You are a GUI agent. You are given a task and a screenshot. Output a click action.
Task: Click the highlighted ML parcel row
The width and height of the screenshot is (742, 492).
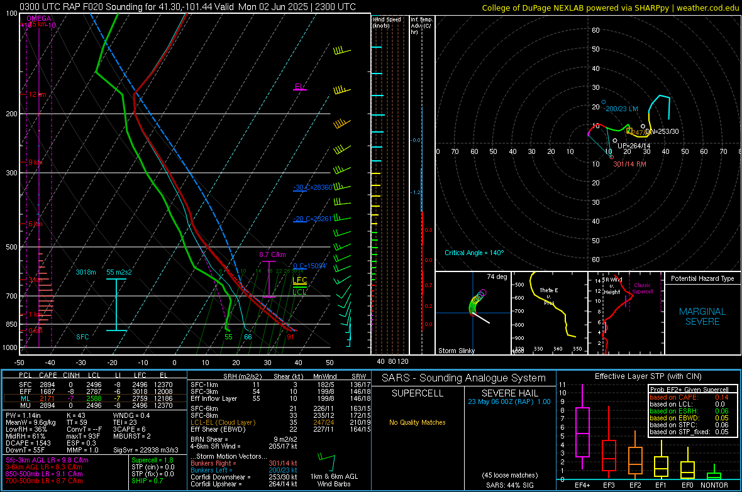point(95,398)
